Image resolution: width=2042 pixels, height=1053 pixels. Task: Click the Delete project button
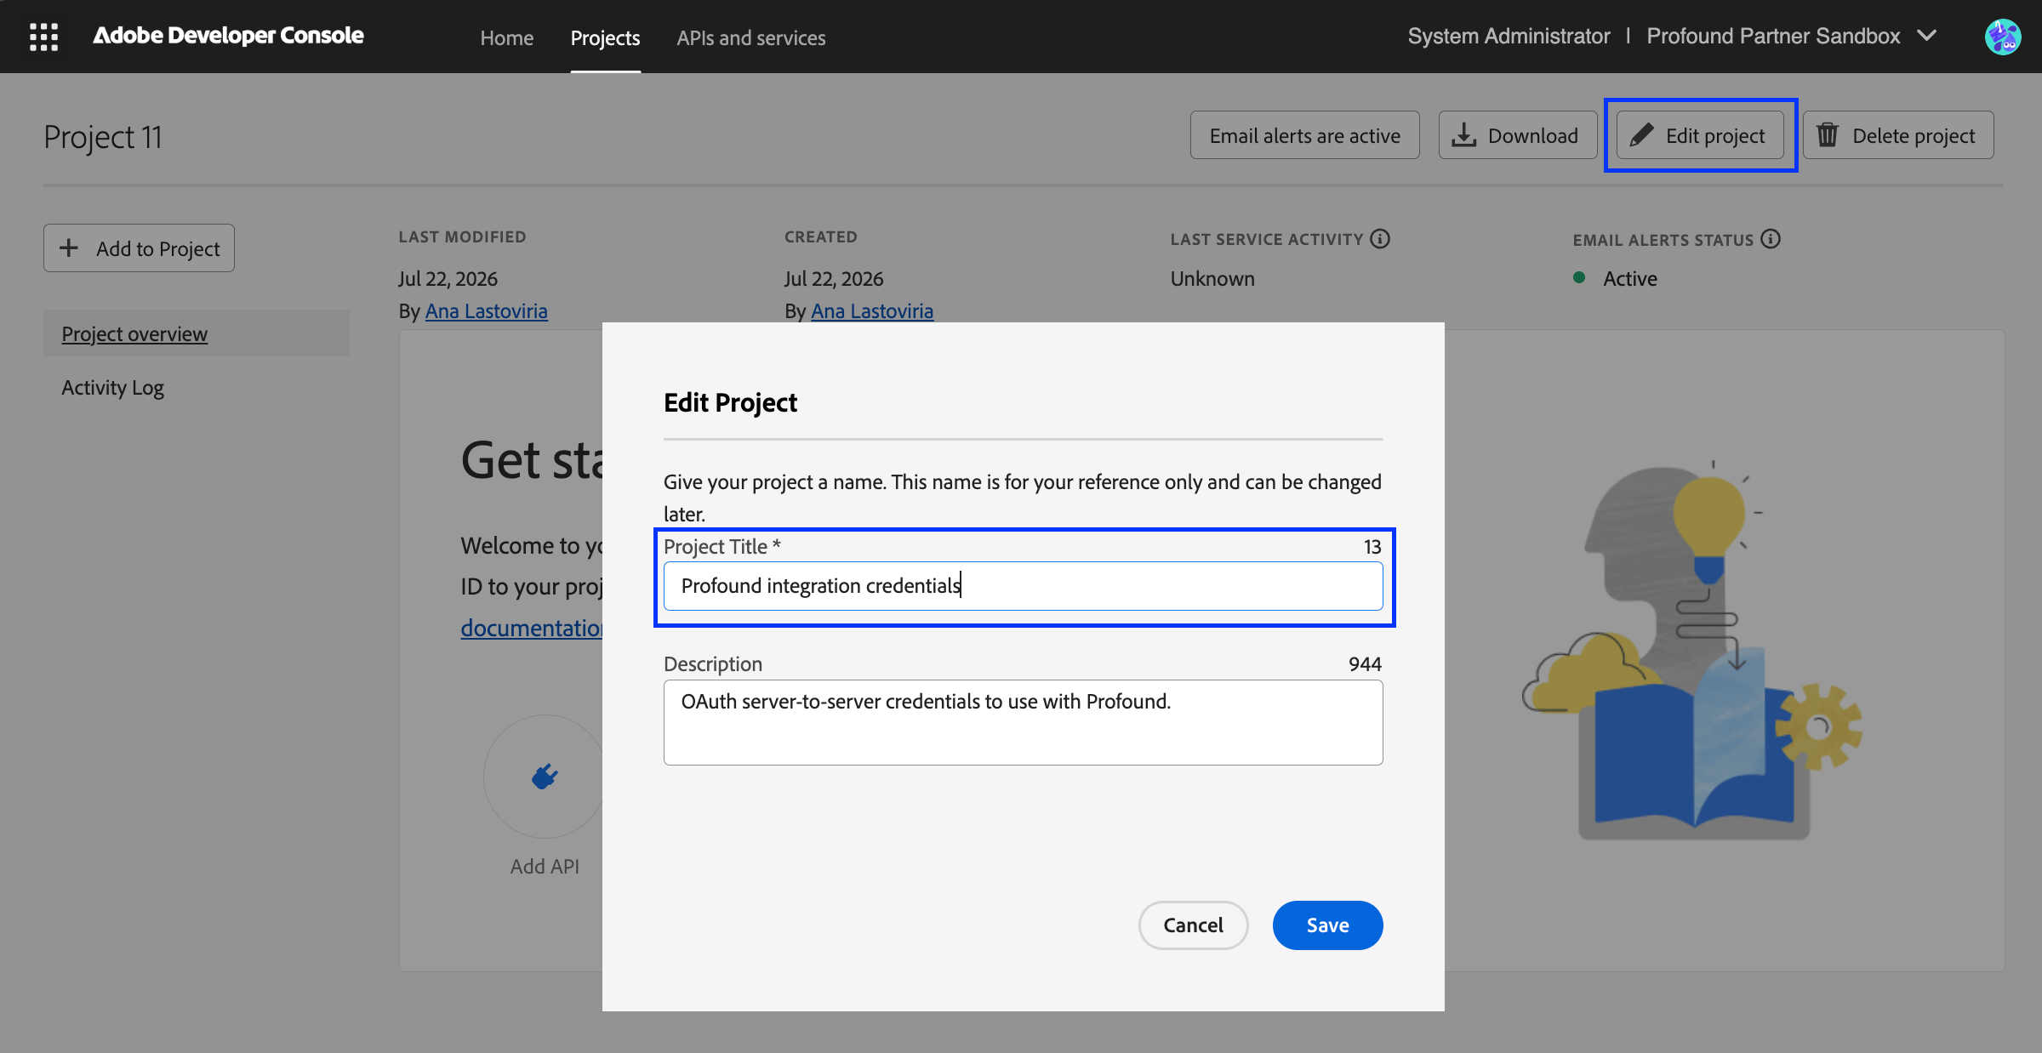[1897, 135]
